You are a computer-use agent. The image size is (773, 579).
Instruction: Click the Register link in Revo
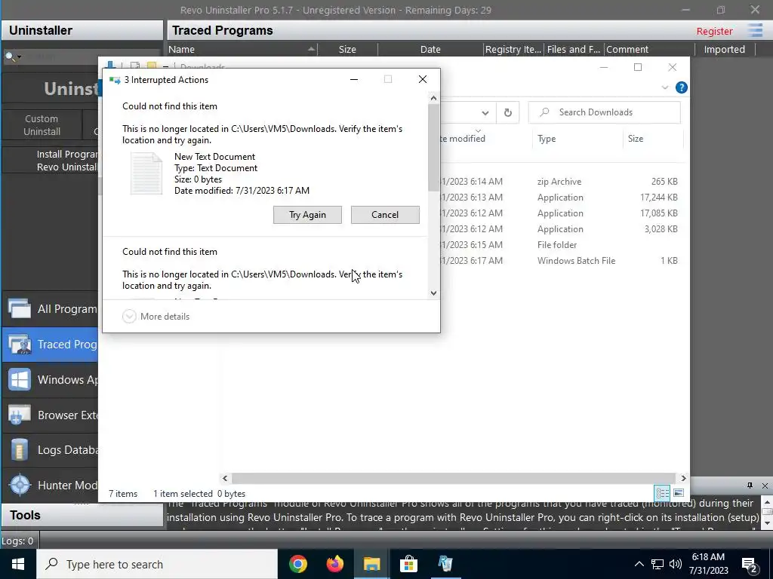click(x=714, y=31)
